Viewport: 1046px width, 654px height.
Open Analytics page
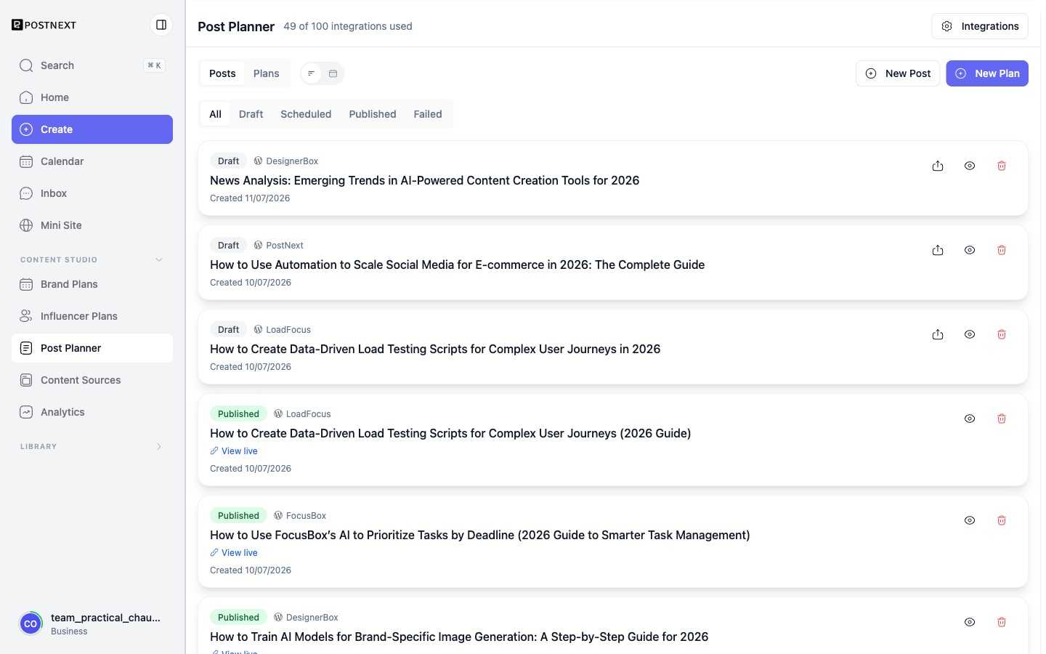click(92, 412)
